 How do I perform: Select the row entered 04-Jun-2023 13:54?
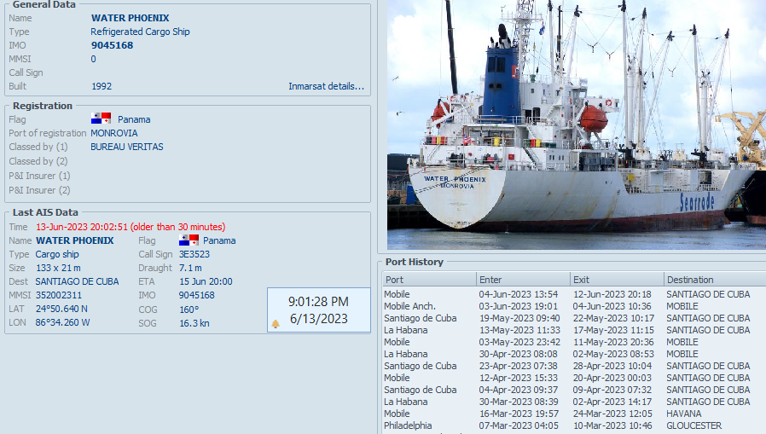pos(574,294)
